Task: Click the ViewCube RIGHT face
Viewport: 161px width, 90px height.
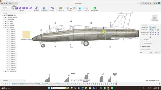Action: point(154,18)
